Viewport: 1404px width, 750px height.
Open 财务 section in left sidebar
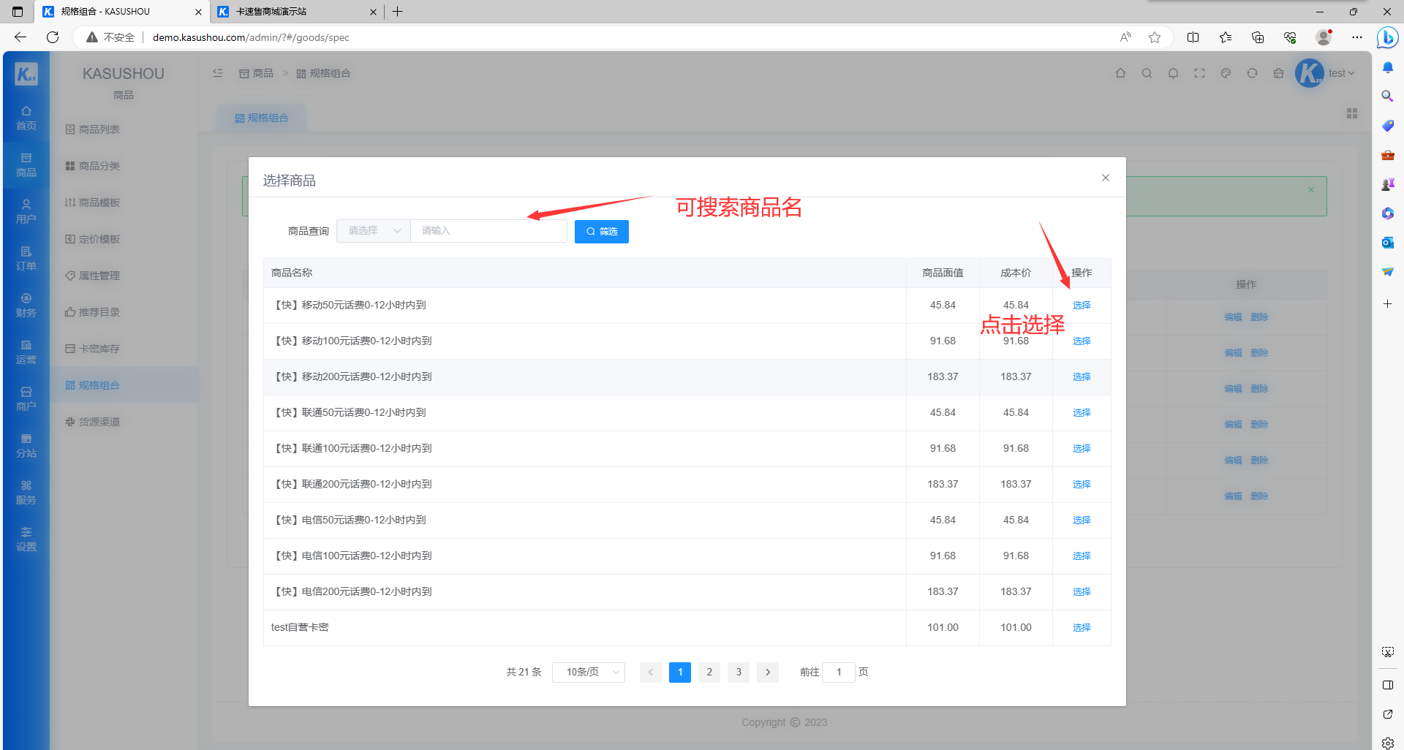point(26,306)
